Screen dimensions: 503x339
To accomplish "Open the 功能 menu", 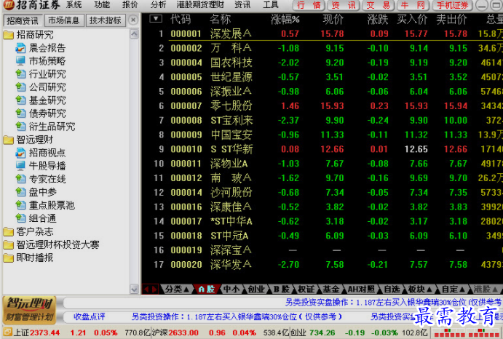I will tap(102, 5).
